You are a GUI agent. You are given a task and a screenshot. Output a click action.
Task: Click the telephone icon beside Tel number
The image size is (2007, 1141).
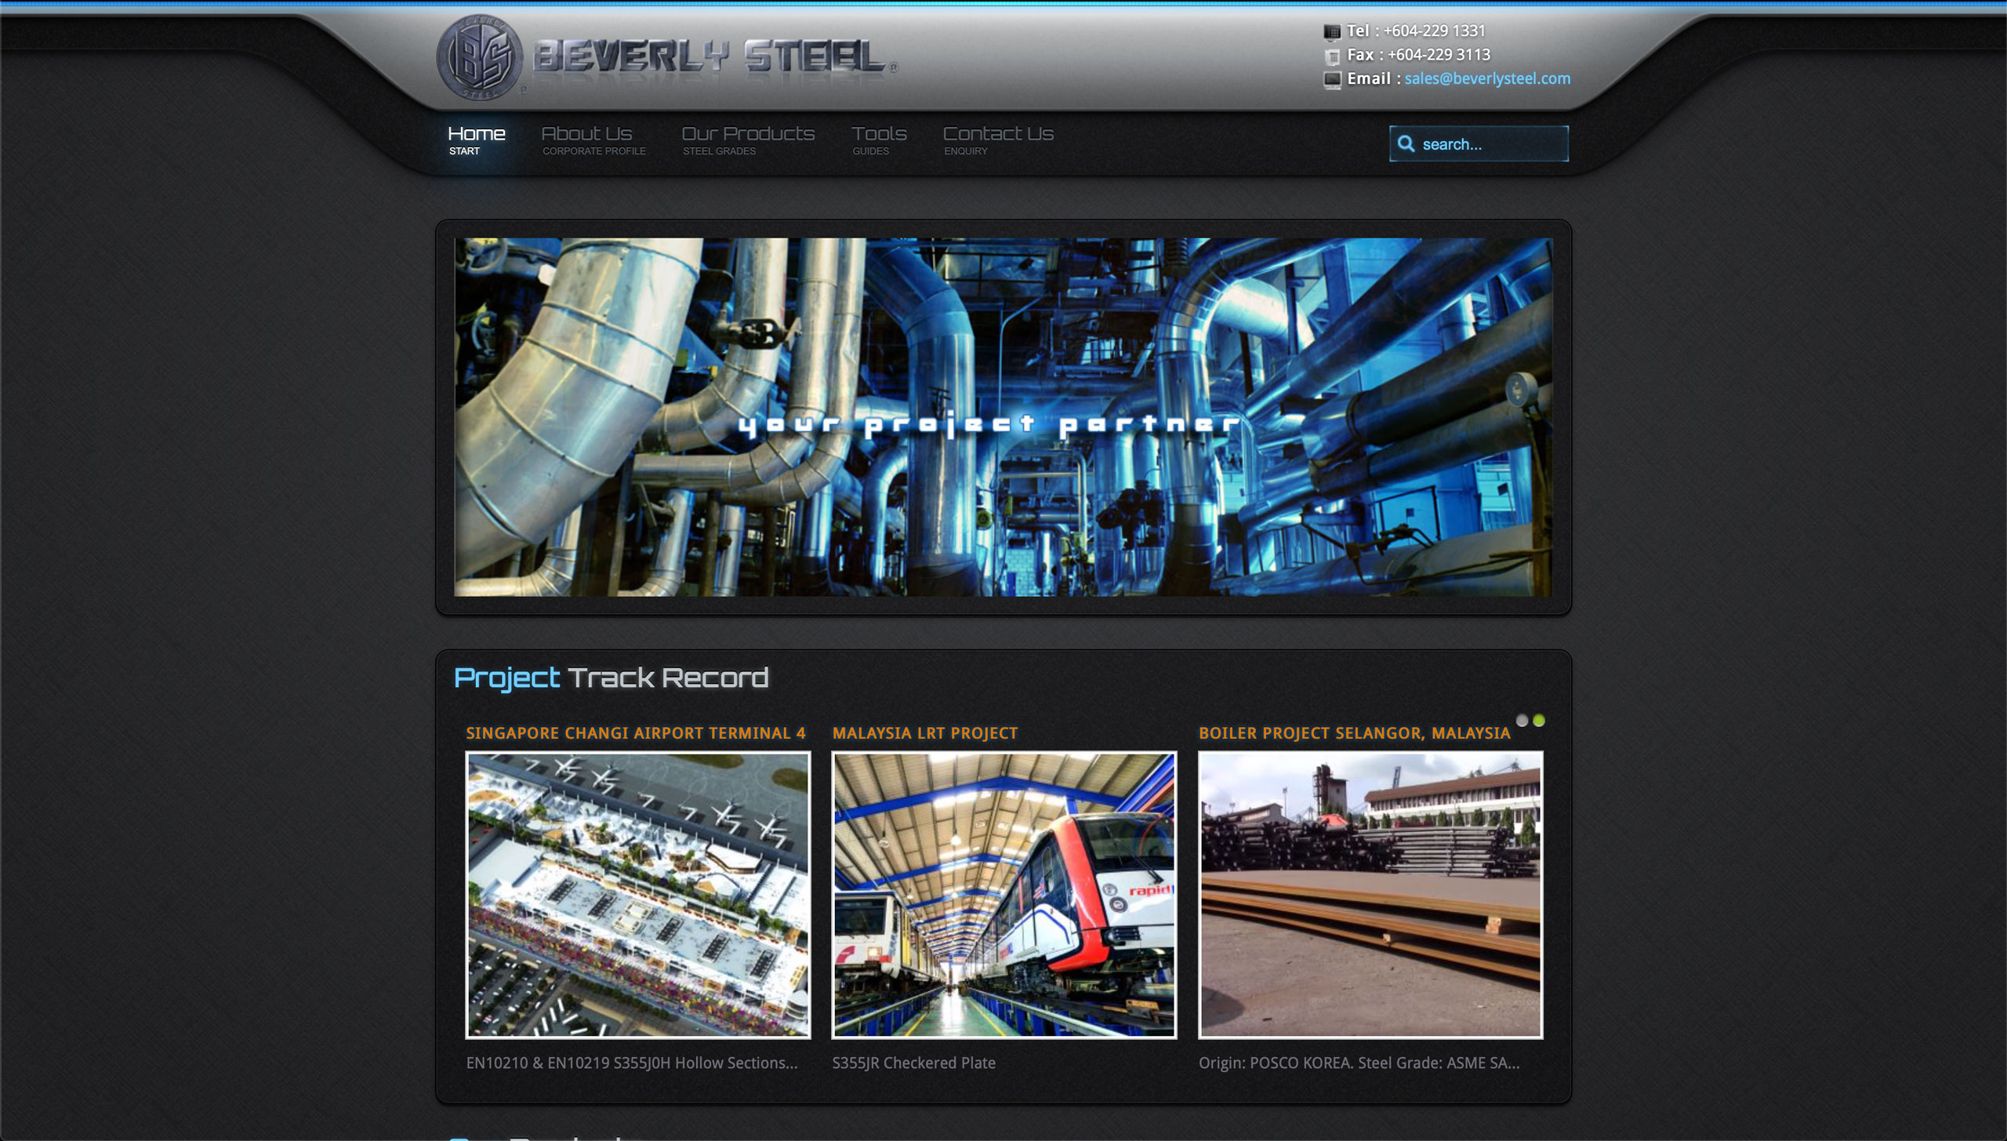click(x=1332, y=31)
